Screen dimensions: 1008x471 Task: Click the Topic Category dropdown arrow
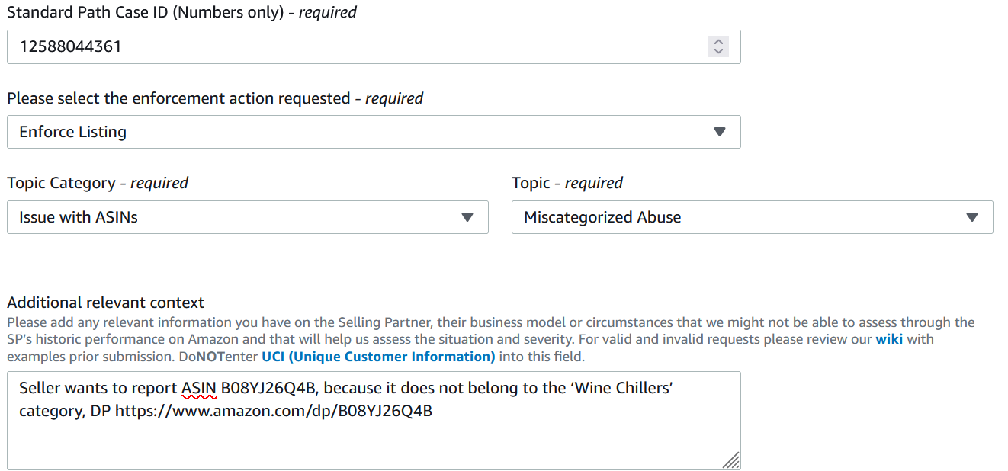click(467, 217)
